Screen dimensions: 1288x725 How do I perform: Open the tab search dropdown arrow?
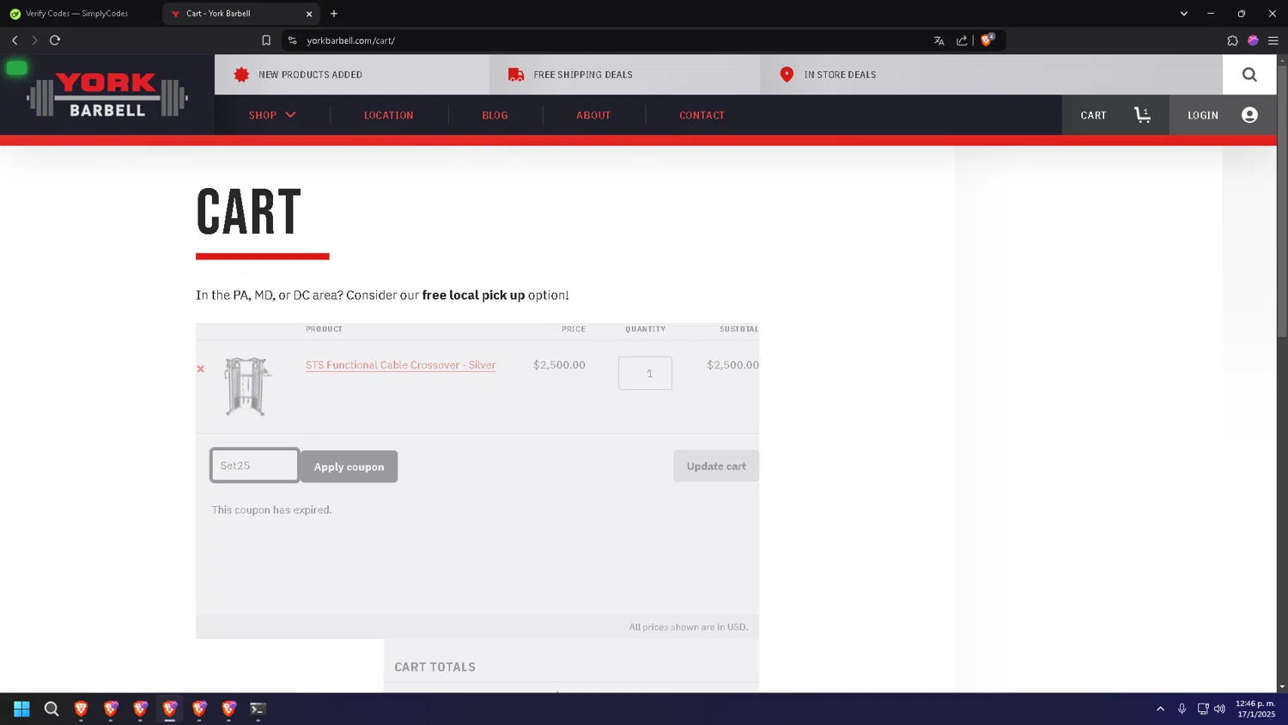[1183, 14]
